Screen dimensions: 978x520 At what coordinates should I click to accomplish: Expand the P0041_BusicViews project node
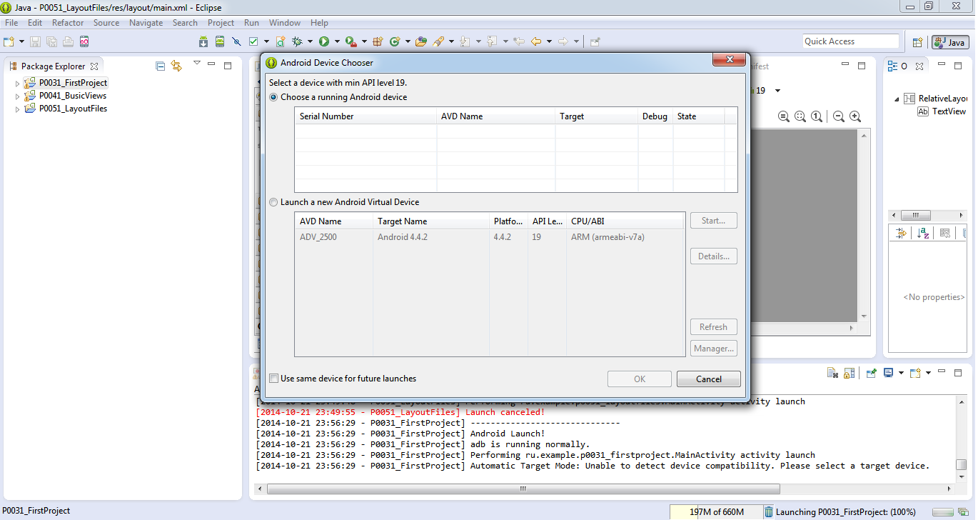click(x=18, y=96)
